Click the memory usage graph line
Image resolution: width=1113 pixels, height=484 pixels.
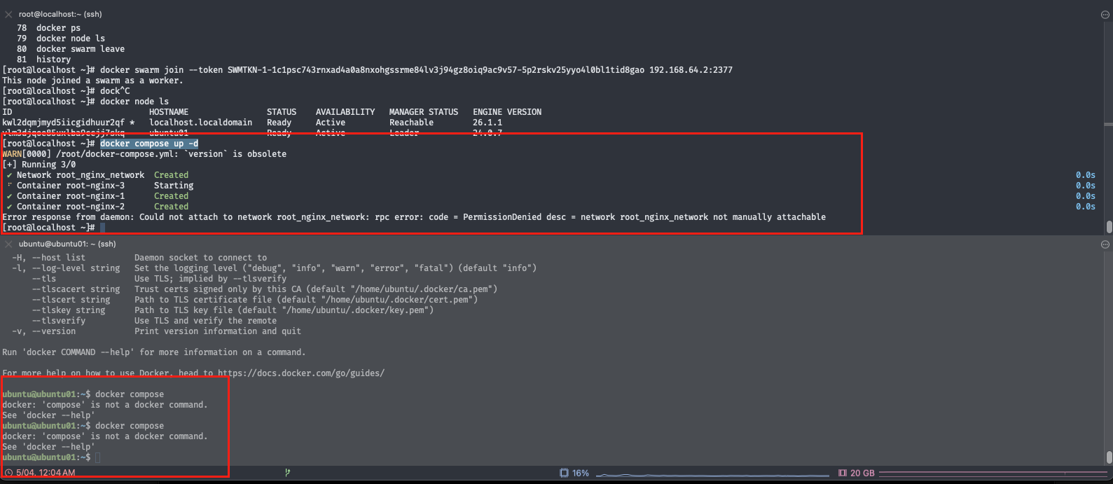pyautogui.click(x=995, y=473)
